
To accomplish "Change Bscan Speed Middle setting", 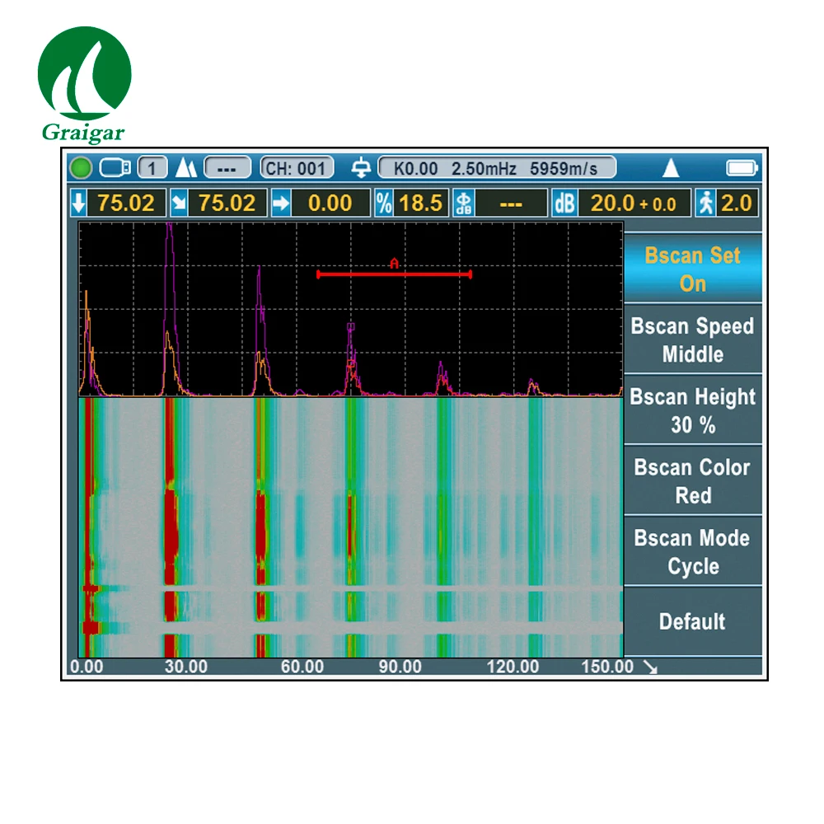I will point(693,339).
